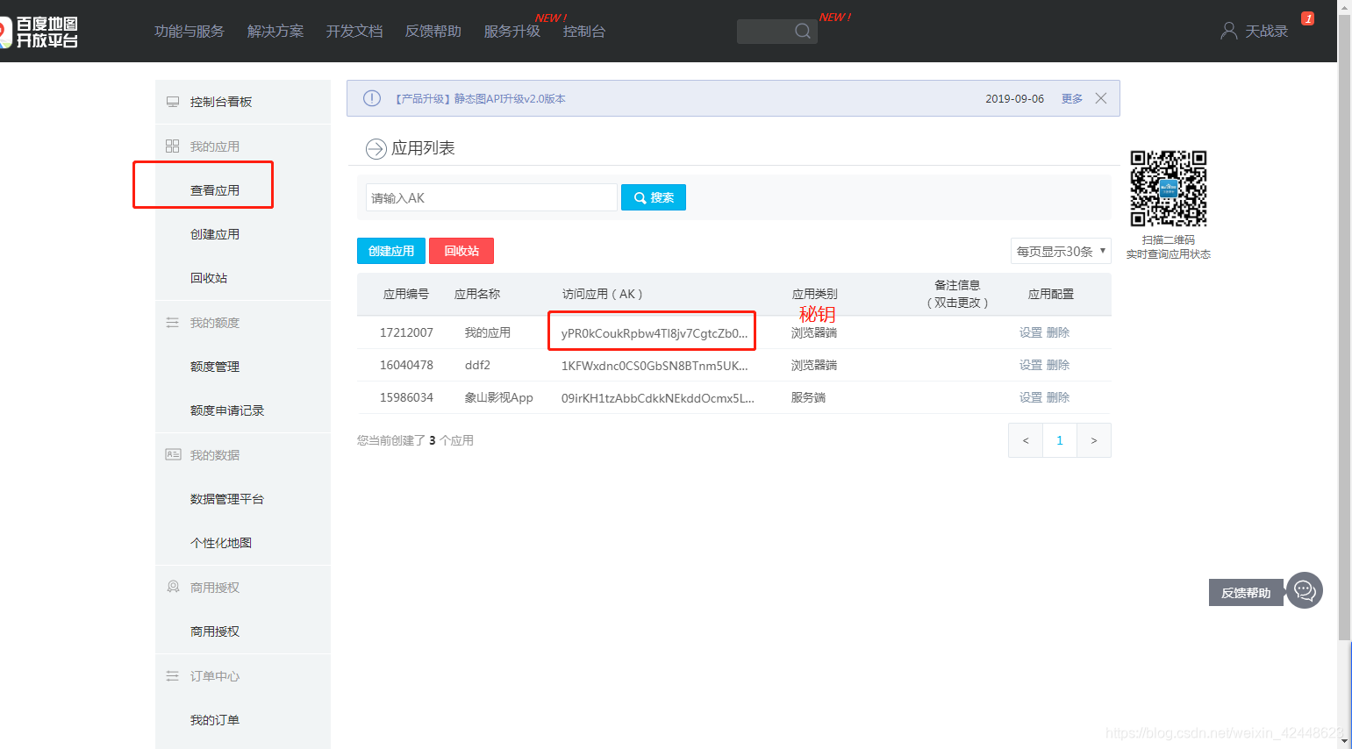This screenshot has width=1352, height=749.
Task: Select 个性化地图 in sidebar
Action: click(x=221, y=543)
